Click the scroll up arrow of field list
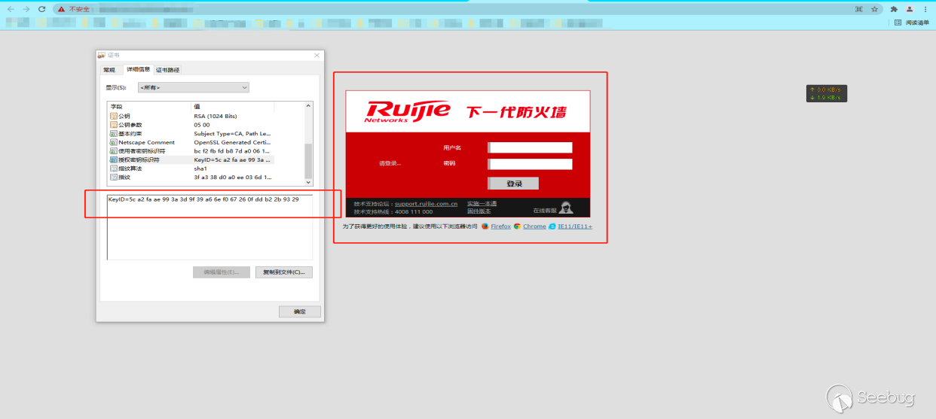The width and height of the screenshot is (936, 419). 307,107
